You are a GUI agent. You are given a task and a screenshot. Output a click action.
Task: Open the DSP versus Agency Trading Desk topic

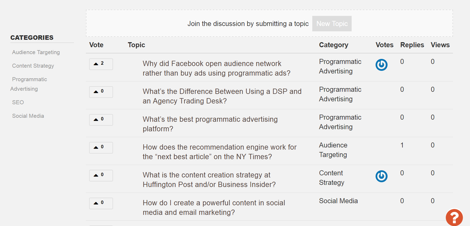(x=222, y=96)
